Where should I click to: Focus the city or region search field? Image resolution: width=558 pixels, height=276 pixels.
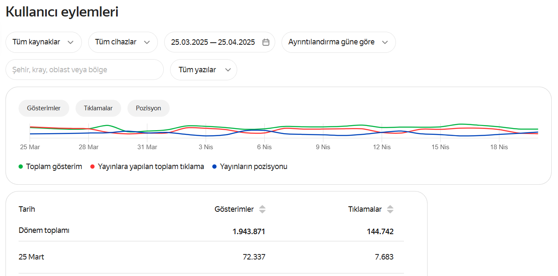click(x=84, y=70)
